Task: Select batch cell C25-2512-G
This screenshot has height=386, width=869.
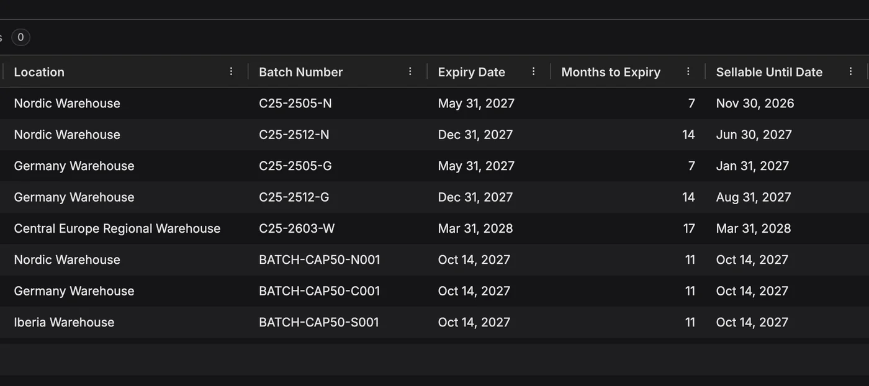Action: coord(294,197)
